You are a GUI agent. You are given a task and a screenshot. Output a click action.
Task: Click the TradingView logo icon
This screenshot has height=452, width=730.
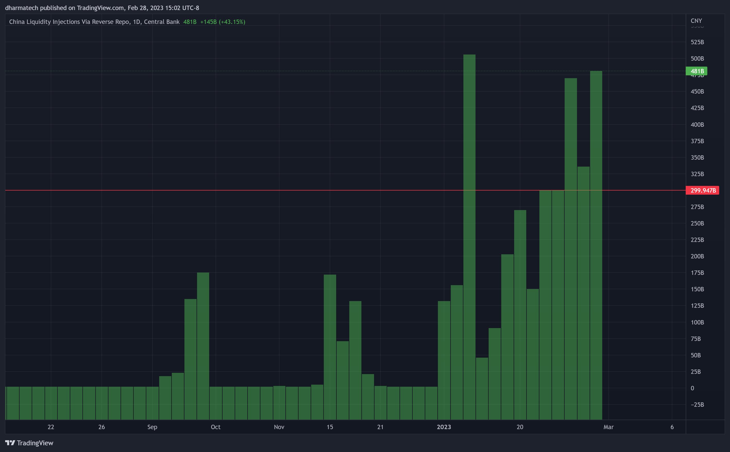coord(10,443)
